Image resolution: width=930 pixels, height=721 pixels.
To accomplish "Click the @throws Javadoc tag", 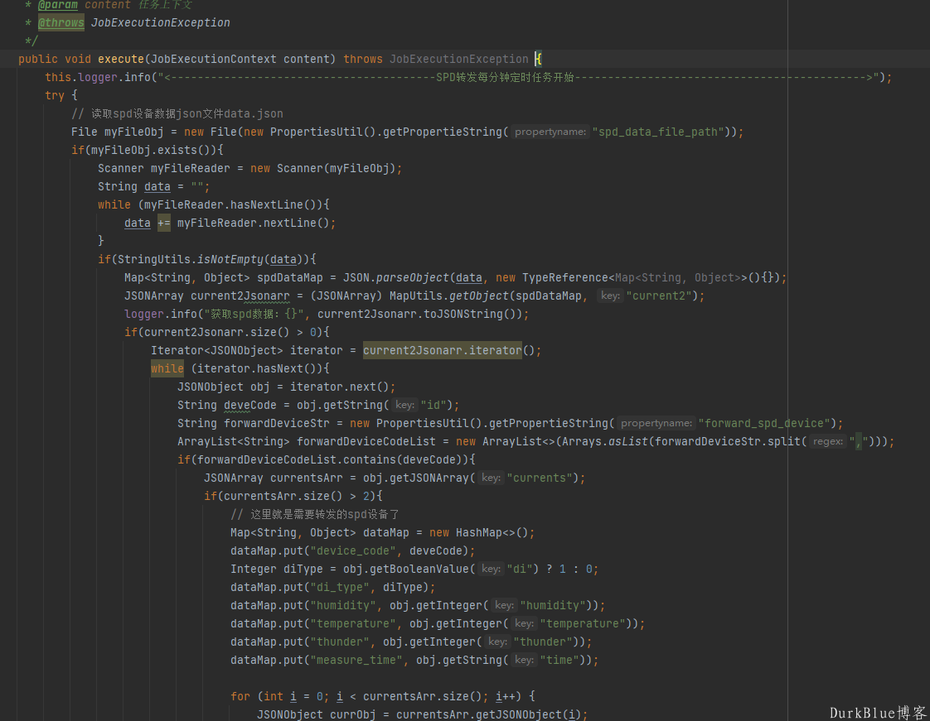I will point(61,22).
